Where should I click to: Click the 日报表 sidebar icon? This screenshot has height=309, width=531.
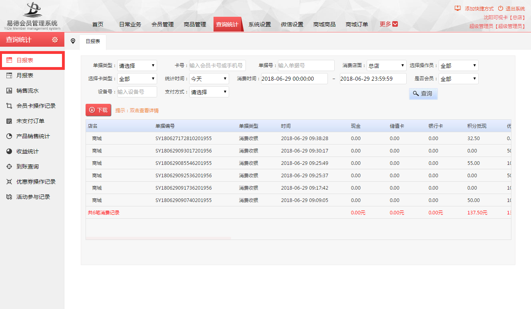[x=9, y=60]
